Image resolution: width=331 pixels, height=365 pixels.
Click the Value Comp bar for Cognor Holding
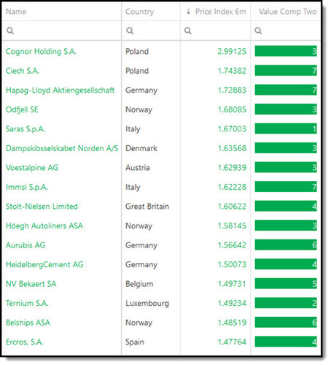point(286,51)
